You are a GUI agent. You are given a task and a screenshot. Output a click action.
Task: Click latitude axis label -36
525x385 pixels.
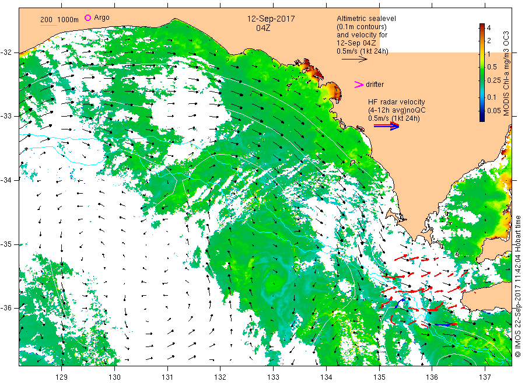pyautogui.click(x=6, y=308)
